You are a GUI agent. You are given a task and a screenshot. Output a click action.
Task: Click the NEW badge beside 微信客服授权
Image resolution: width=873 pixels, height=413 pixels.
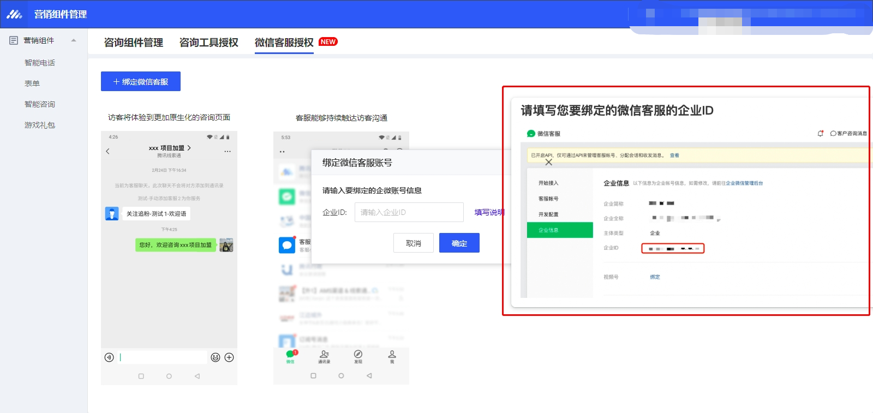328,41
